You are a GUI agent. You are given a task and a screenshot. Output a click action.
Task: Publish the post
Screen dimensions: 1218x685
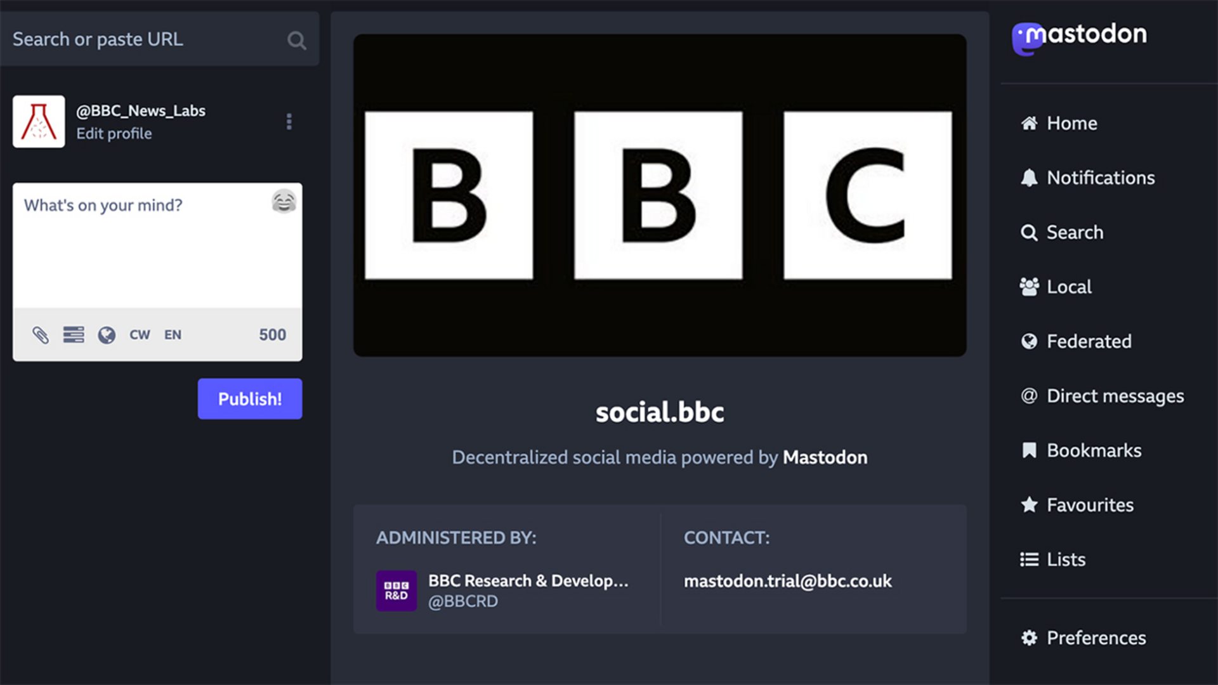click(x=249, y=398)
